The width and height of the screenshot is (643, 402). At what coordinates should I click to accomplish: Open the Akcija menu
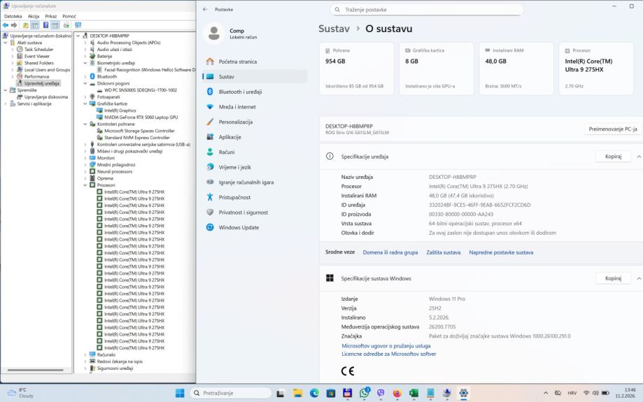(x=34, y=16)
